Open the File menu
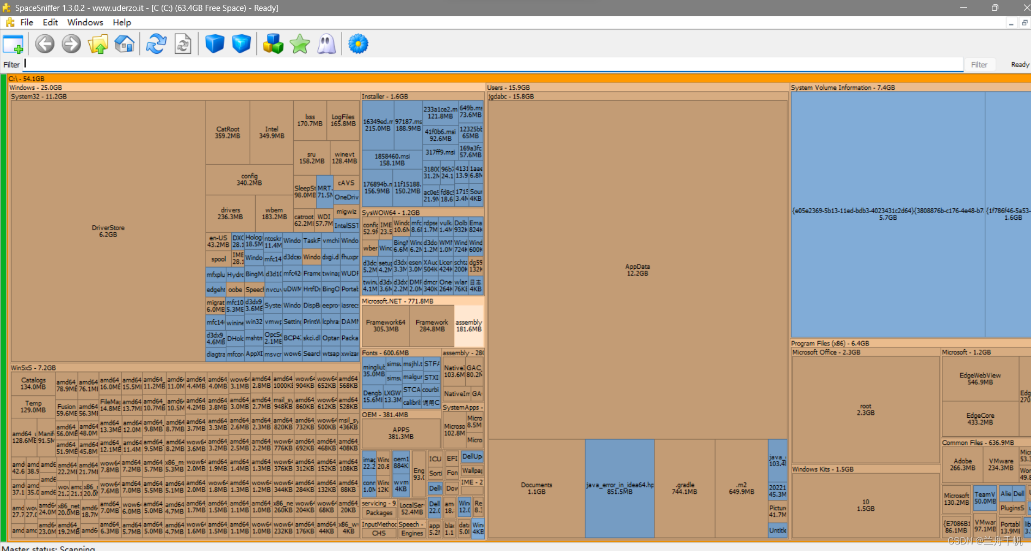This screenshot has width=1031, height=551. [27, 22]
